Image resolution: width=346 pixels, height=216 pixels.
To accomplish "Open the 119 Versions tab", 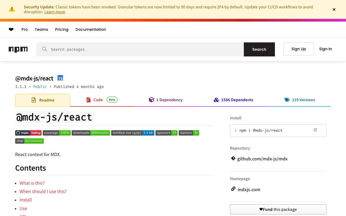I will coord(300,100).
